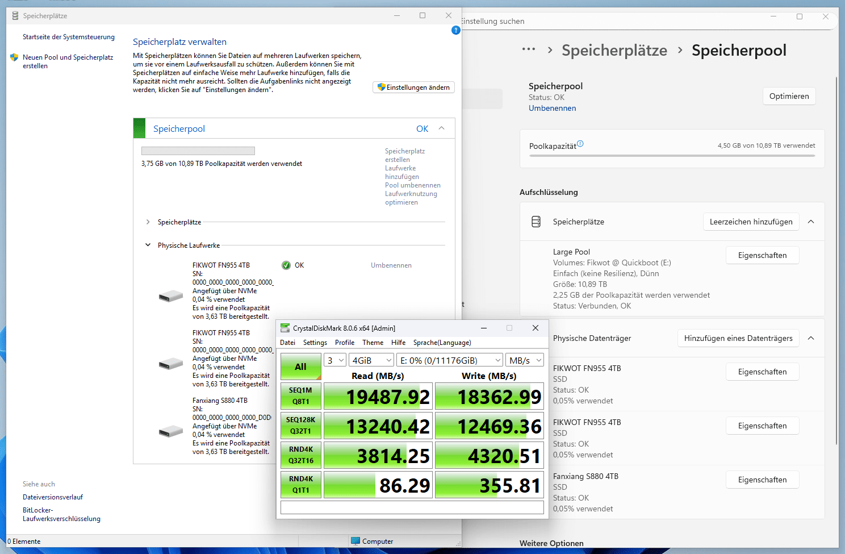845x554 pixels.
Task: Click the RND4K Q1T1 write result 355.81
Action: pos(490,485)
